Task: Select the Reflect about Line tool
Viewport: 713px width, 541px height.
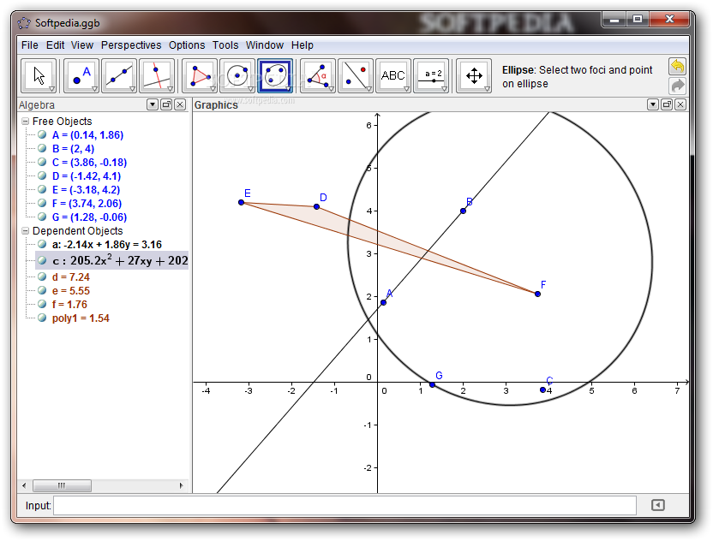Action: pos(356,75)
